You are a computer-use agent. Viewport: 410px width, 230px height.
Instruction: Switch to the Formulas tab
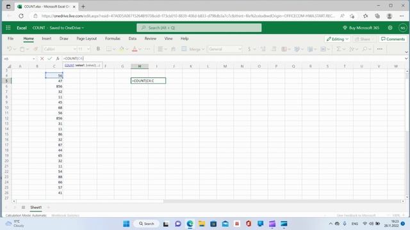pyautogui.click(x=113, y=38)
